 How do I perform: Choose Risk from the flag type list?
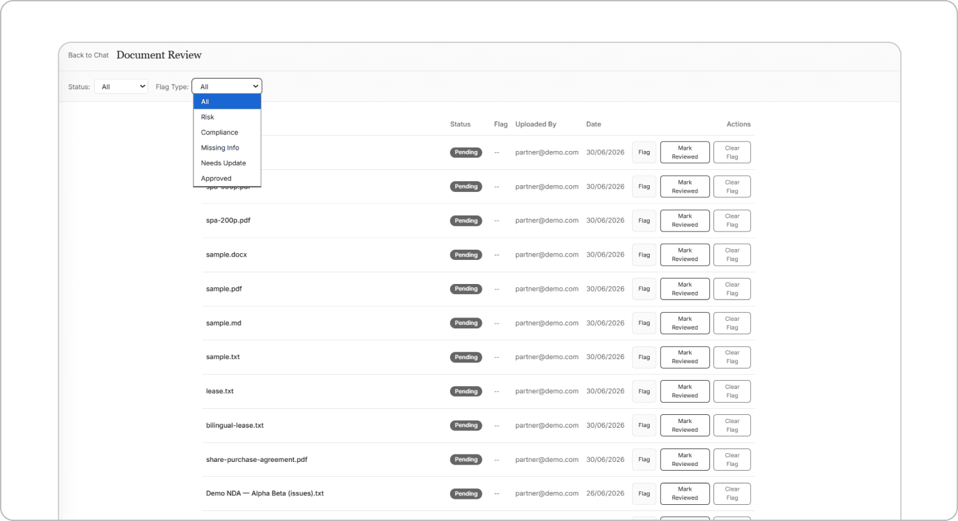click(227, 117)
